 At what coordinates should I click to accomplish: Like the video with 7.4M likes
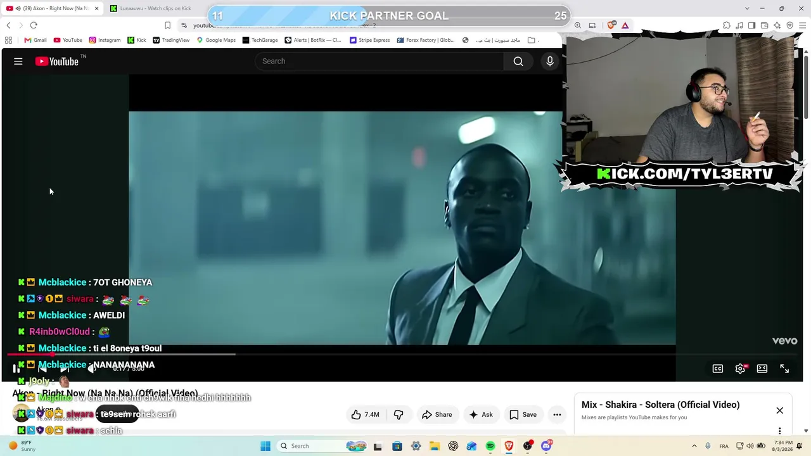(365, 415)
